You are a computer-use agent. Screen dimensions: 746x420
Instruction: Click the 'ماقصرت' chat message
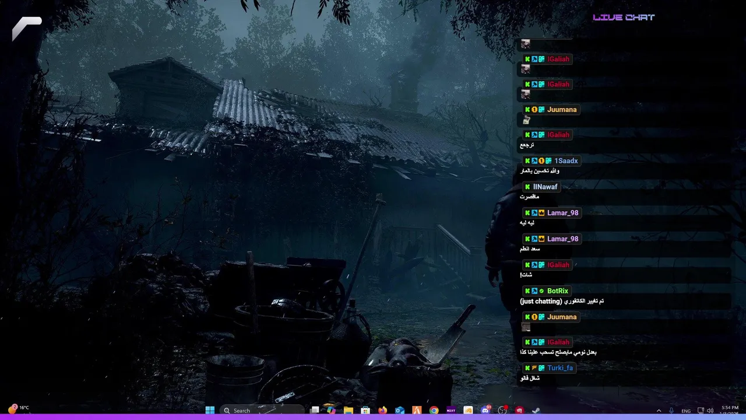coord(530,197)
